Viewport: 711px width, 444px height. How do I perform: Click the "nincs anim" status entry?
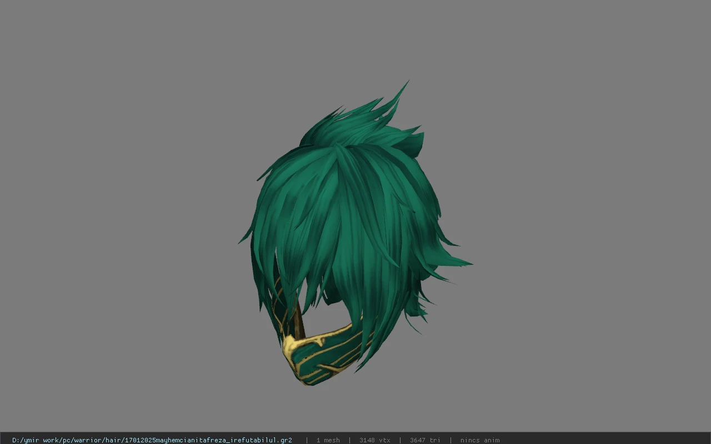480,440
